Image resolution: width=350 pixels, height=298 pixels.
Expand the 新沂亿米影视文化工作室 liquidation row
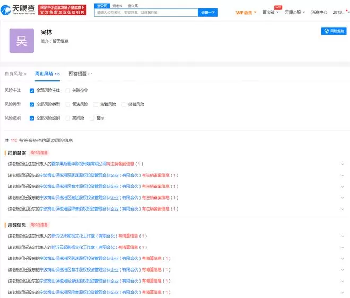[x=342, y=236]
